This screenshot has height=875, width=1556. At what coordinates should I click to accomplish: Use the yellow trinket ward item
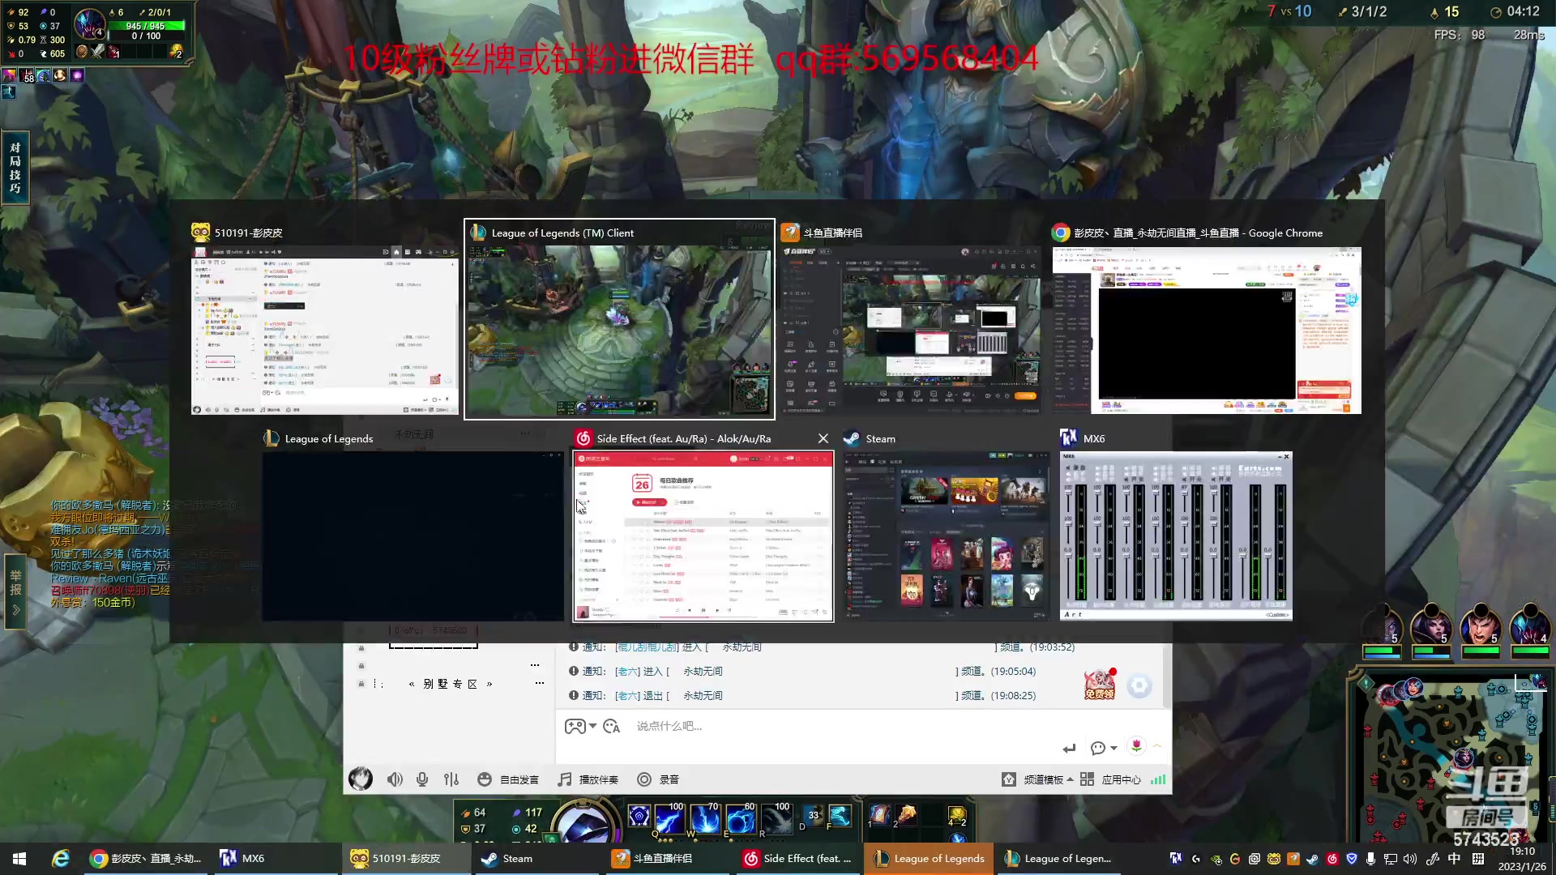pyautogui.click(x=957, y=814)
